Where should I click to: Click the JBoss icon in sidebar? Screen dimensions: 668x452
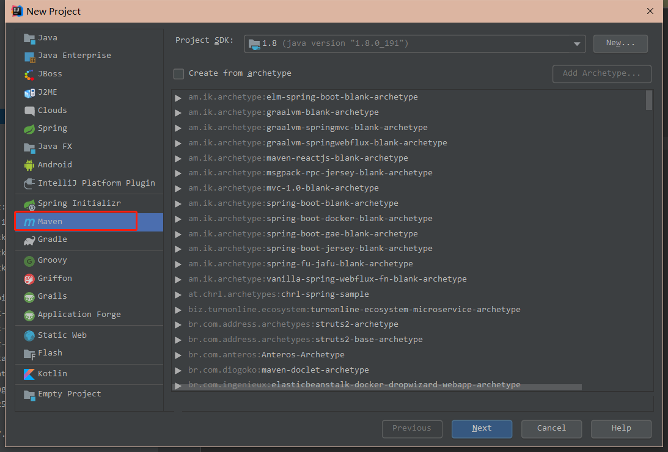coord(29,75)
